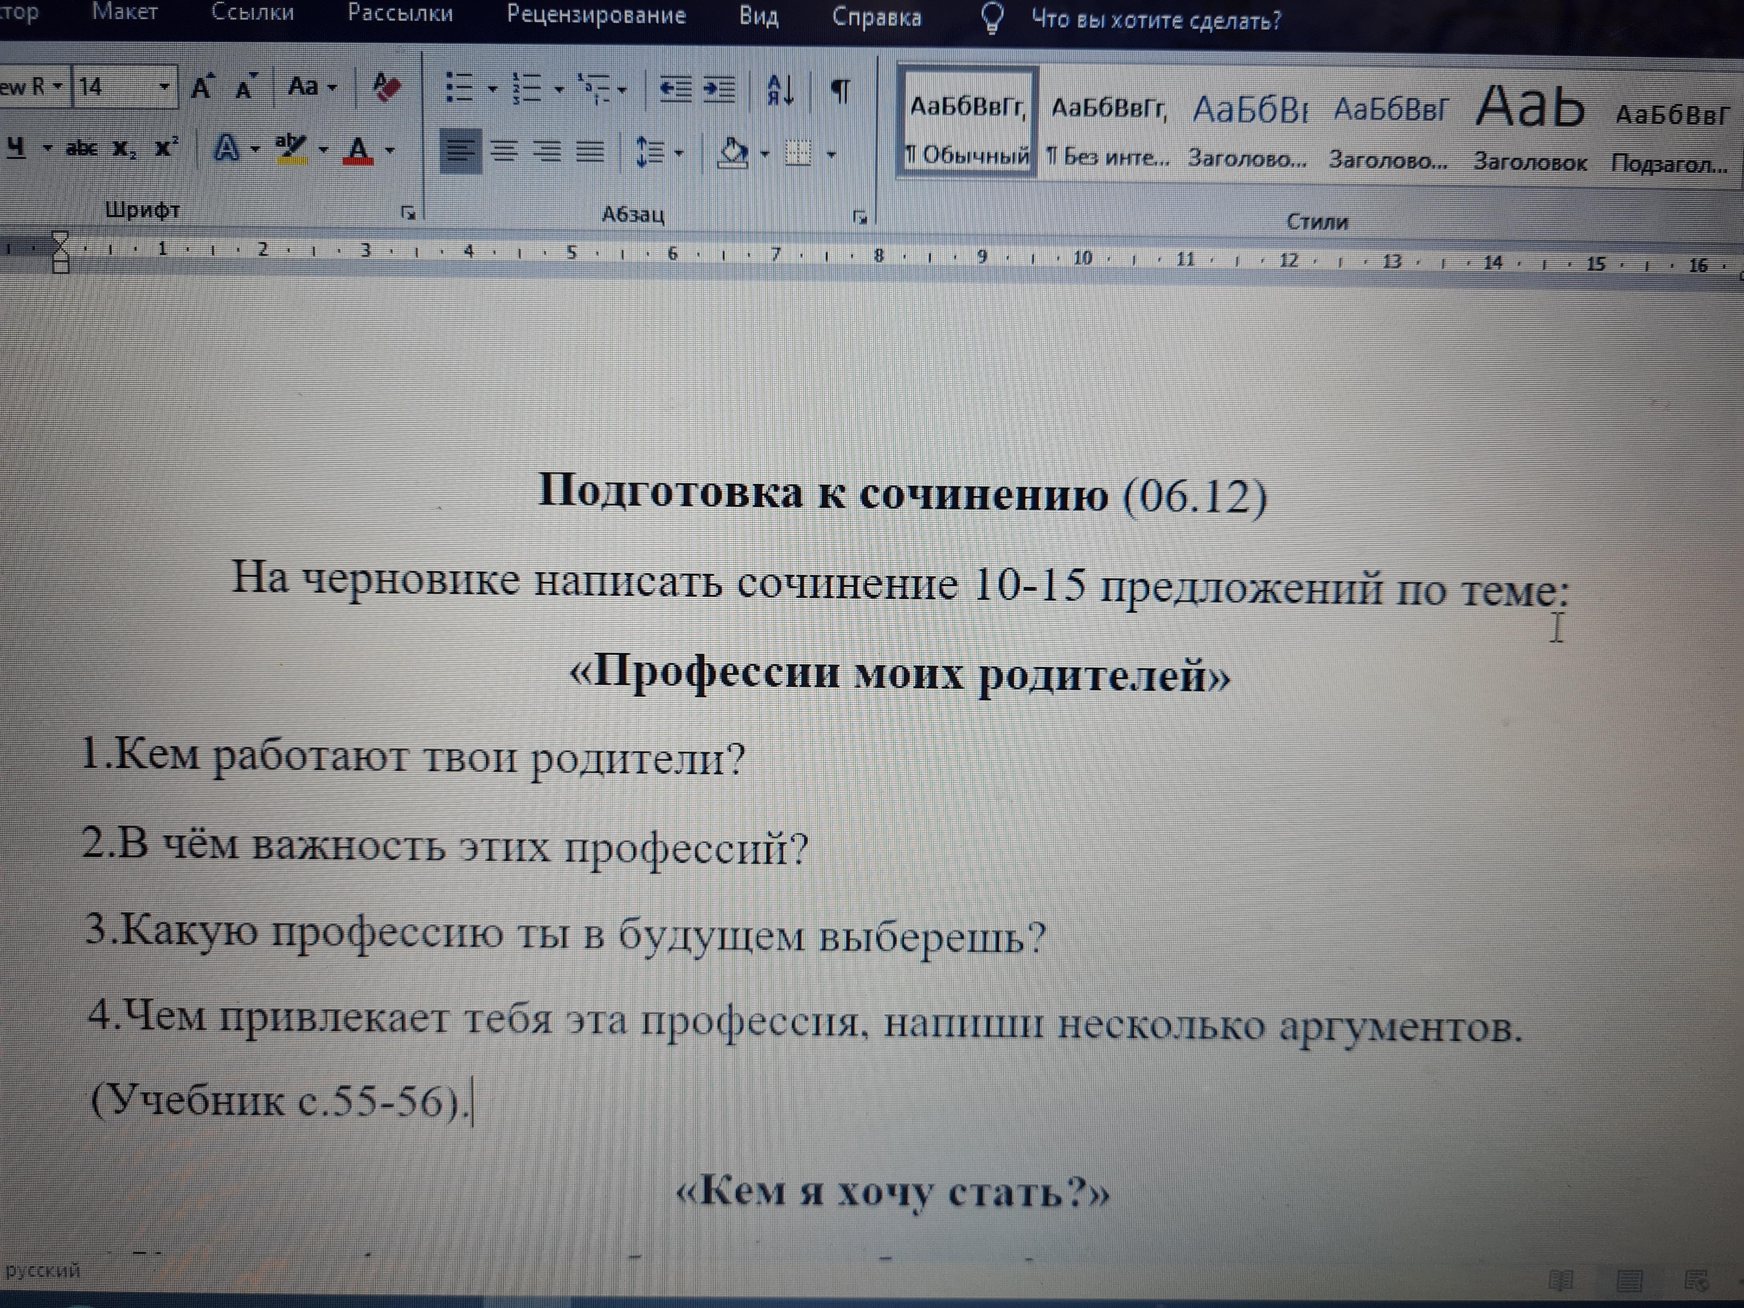Click the русский language indicator in status bar
Viewport: 1744px width, 1308px height.
click(x=42, y=1270)
